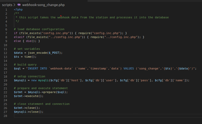
Task: Click '# prepare and execute statement' comment
Action: coord(41,88)
